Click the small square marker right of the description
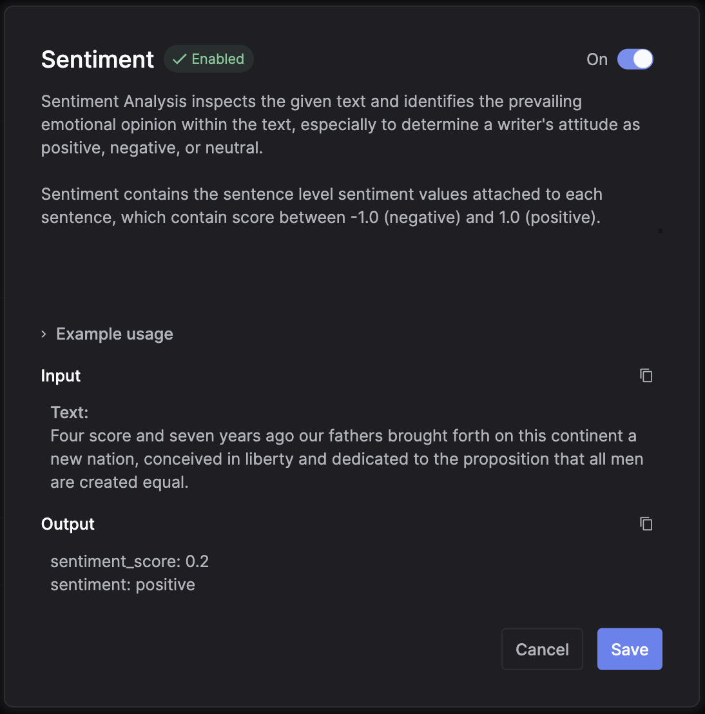 660,230
